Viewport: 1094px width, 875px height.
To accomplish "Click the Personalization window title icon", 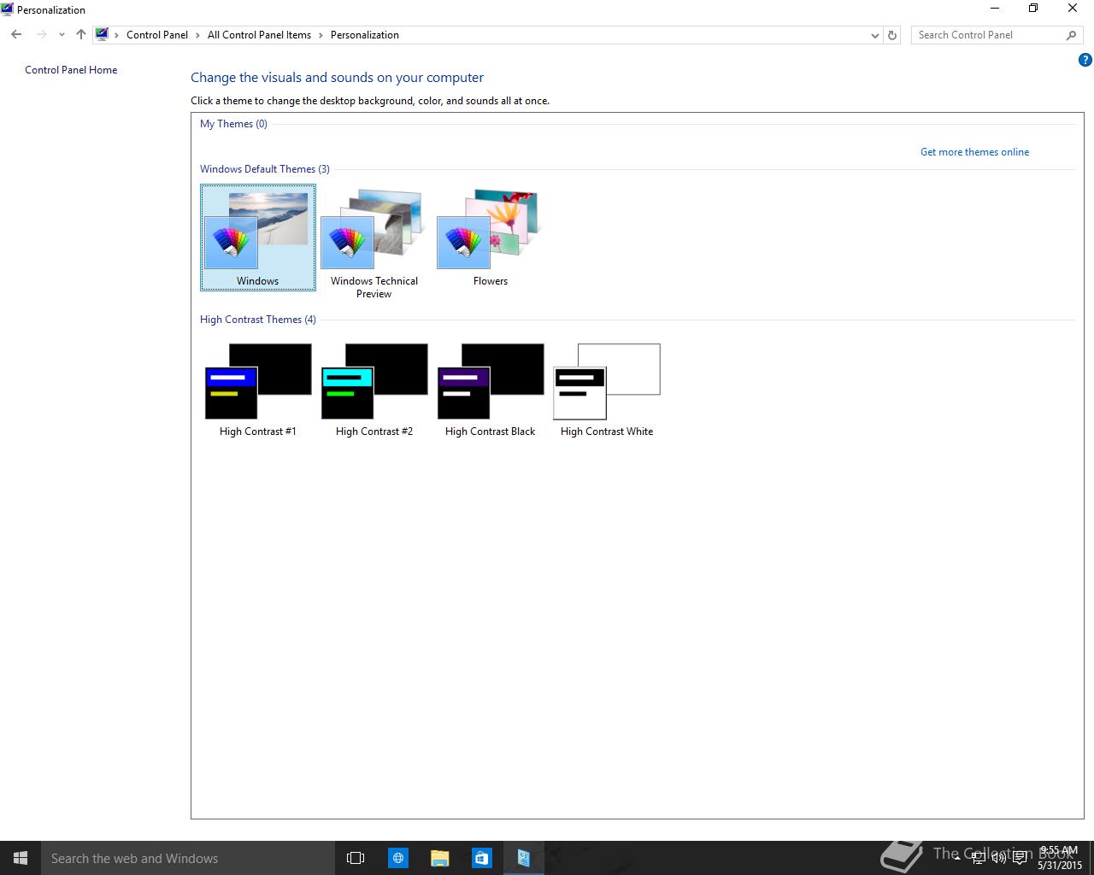I will pos(7,9).
